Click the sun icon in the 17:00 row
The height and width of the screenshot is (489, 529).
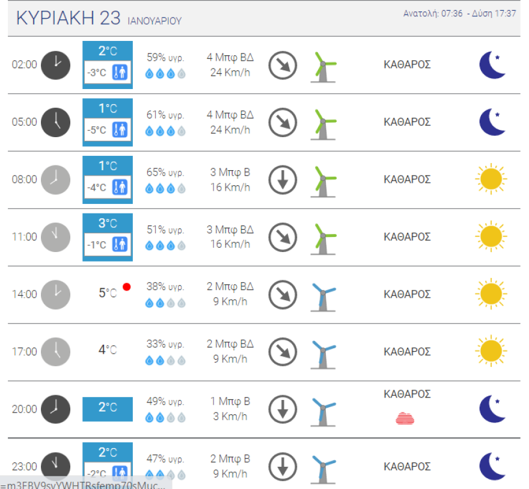click(491, 352)
